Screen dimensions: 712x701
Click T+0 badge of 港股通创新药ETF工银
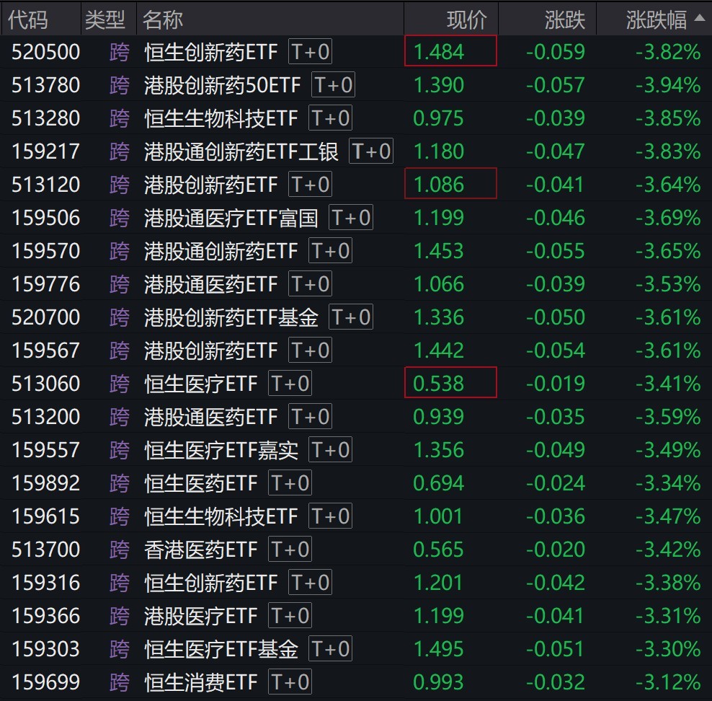click(371, 151)
